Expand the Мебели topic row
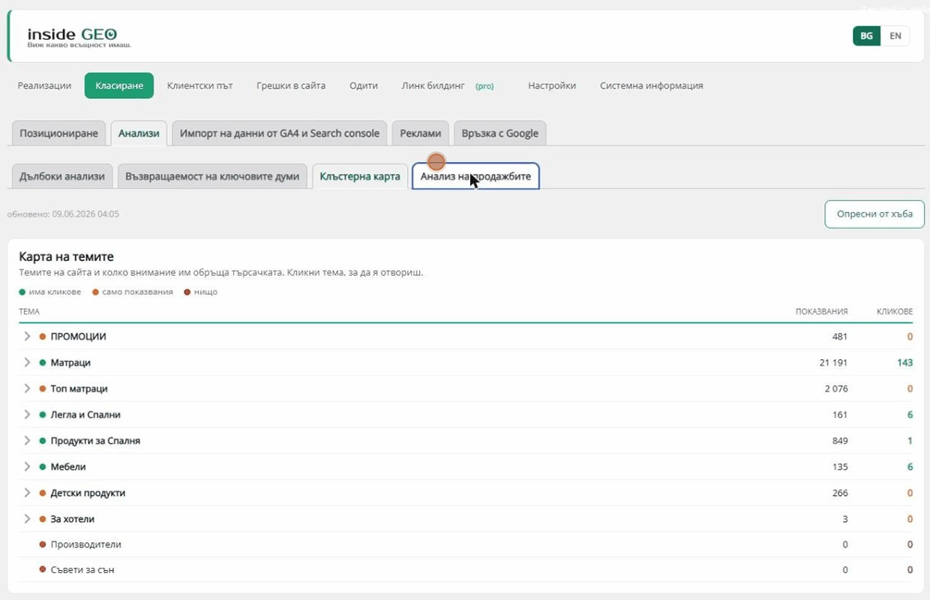This screenshot has height=600, width=930. click(27, 466)
